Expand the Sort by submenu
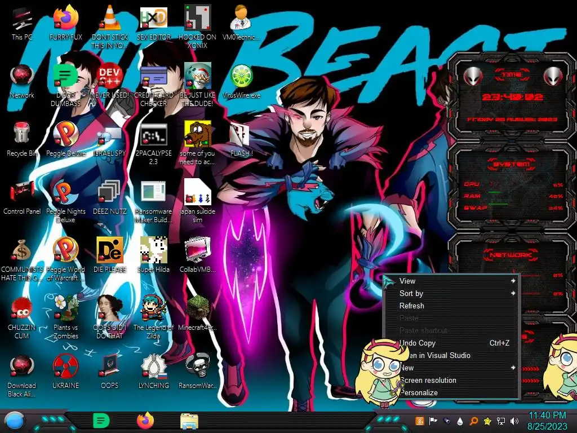 pyautogui.click(x=451, y=293)
